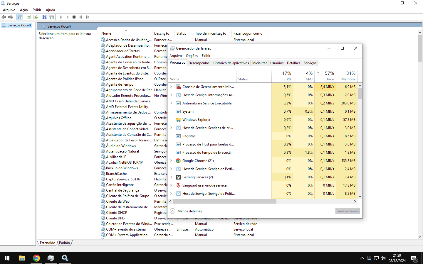The width and height of the screenshot is (423, 264).
Task: Click the Antimalware Service Executable icon
Action: point(178,103)
